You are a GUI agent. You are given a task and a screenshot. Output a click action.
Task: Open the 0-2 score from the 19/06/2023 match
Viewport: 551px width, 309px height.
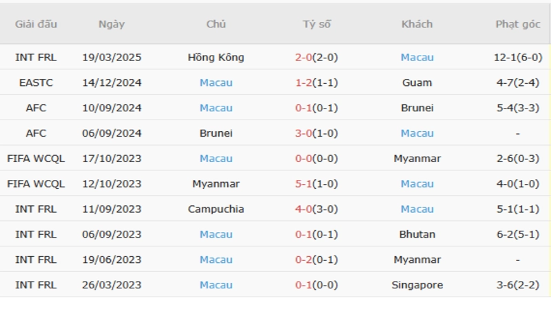pos(304,260)
